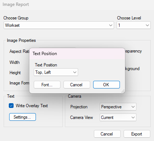
Task: Click the Choose Level label
Action: (x=129, y=18)
